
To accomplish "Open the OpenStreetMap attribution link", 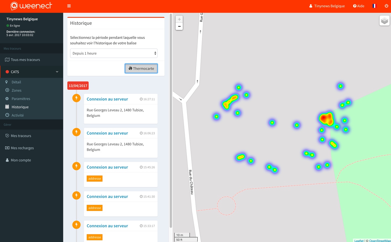I will coord(380,240).
